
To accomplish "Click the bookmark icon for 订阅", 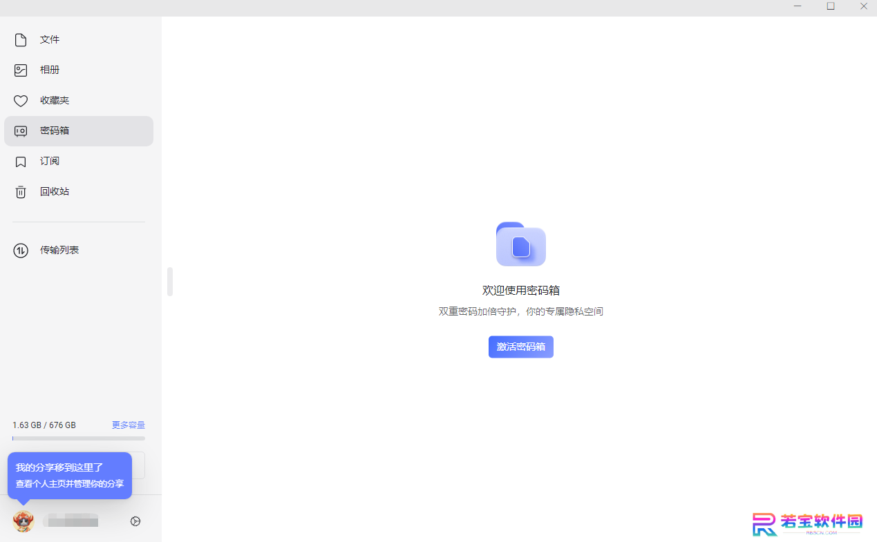I will [x=21, y=162].
